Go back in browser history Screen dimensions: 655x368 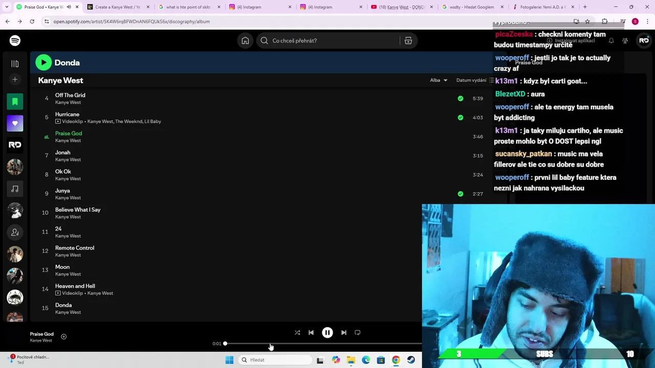[x=7, y=21]
